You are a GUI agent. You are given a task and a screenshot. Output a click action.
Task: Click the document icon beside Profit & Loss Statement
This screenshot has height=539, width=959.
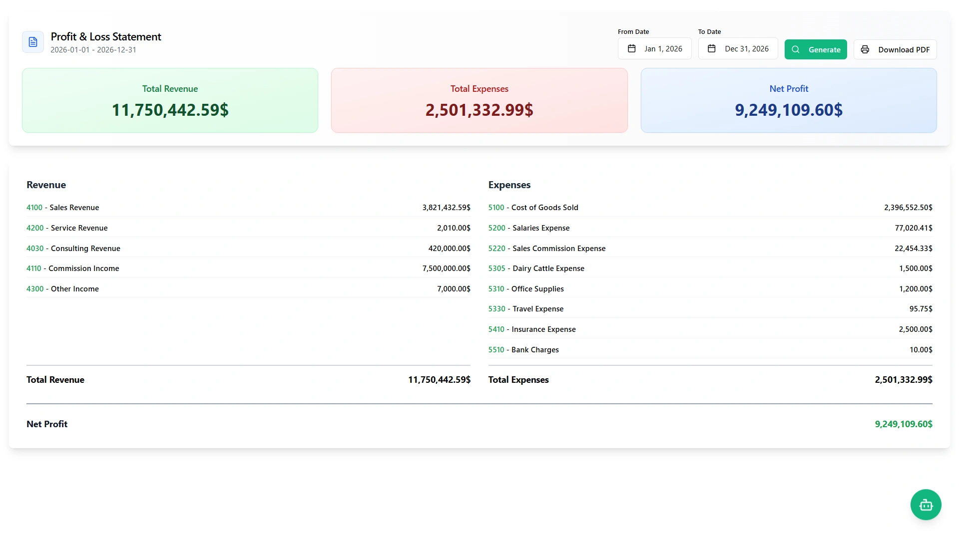pyautogui.click(x=33, y=42)
